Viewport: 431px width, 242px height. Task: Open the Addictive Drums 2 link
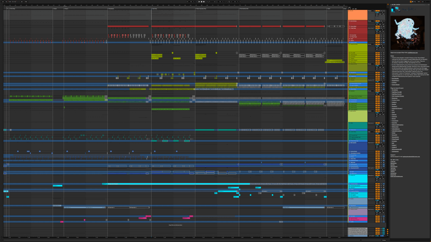397,108
